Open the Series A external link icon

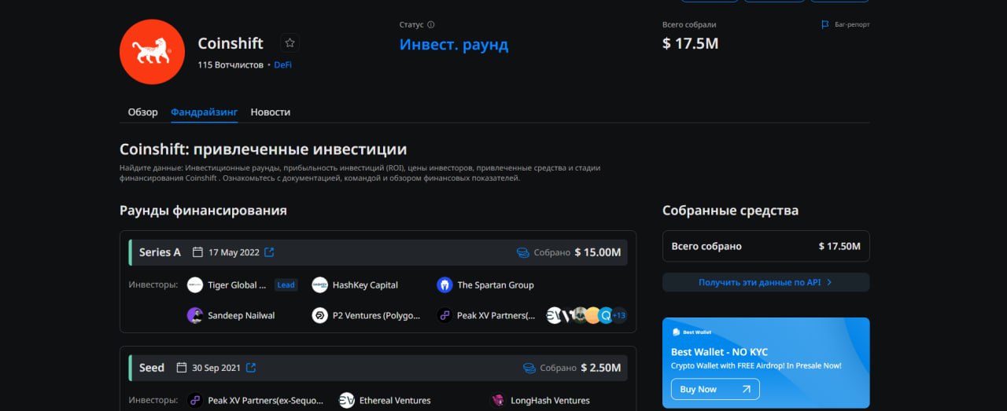click(x=269, y=252)
